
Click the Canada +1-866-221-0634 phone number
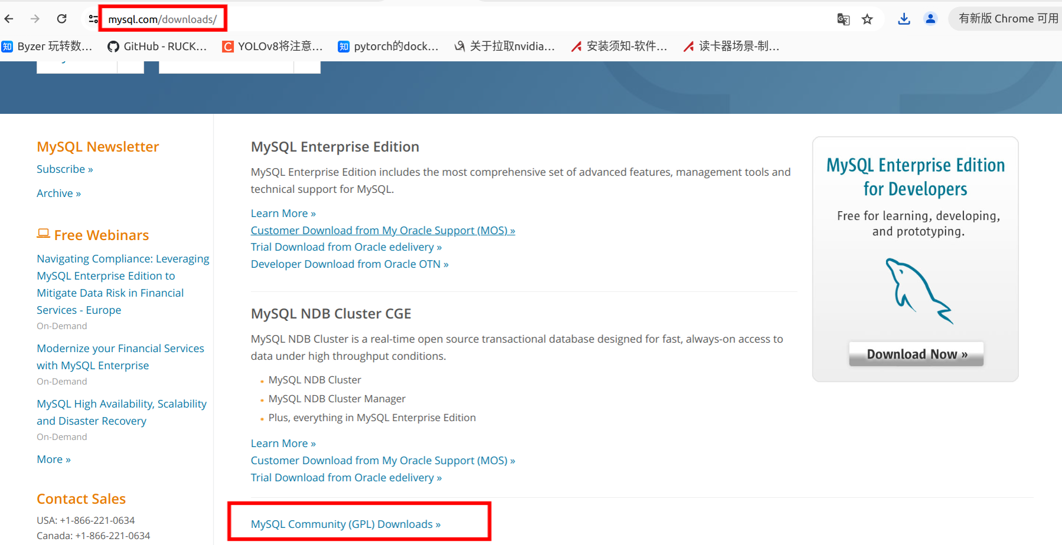coord(113,536)
